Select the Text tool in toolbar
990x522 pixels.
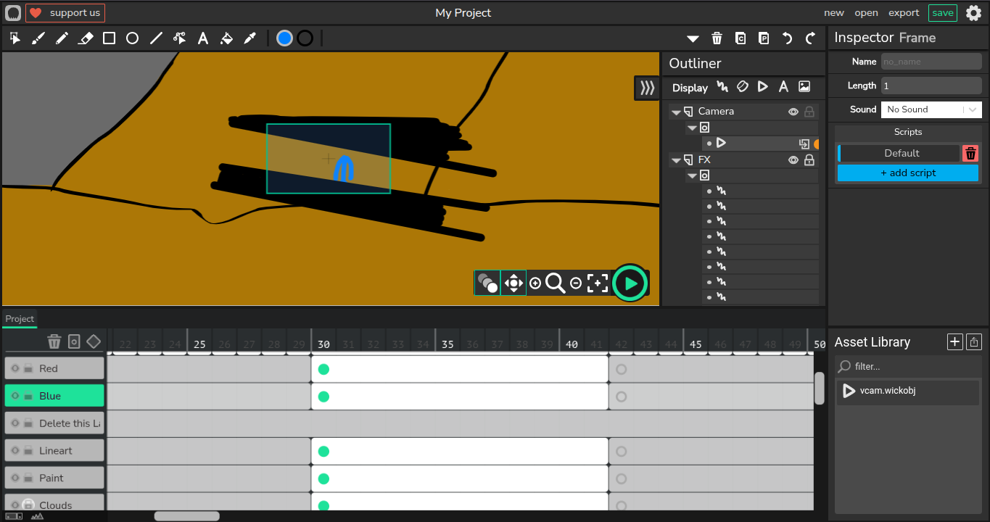(203, 38)
